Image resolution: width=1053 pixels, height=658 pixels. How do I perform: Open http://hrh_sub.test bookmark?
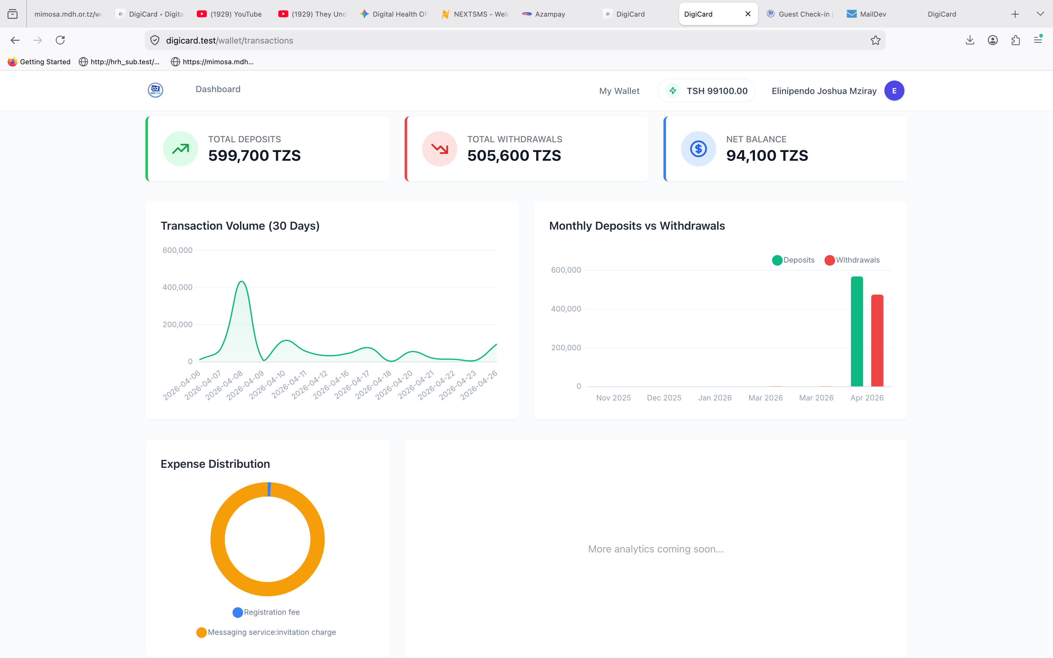pyautogui.click(x=119, y=62)
